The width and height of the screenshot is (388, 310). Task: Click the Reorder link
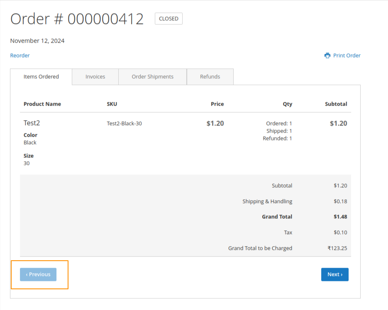[20, 55]
